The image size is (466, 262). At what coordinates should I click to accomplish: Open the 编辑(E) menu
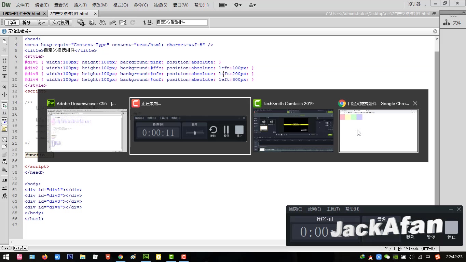(42, 5)
